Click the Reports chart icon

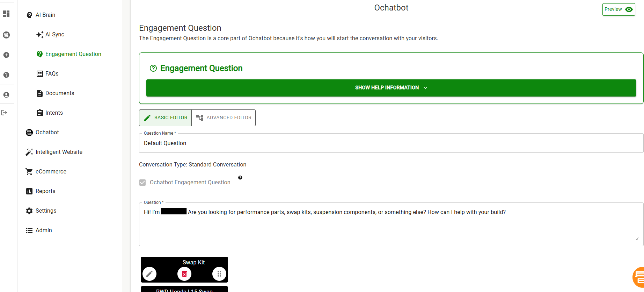(29, 191)
